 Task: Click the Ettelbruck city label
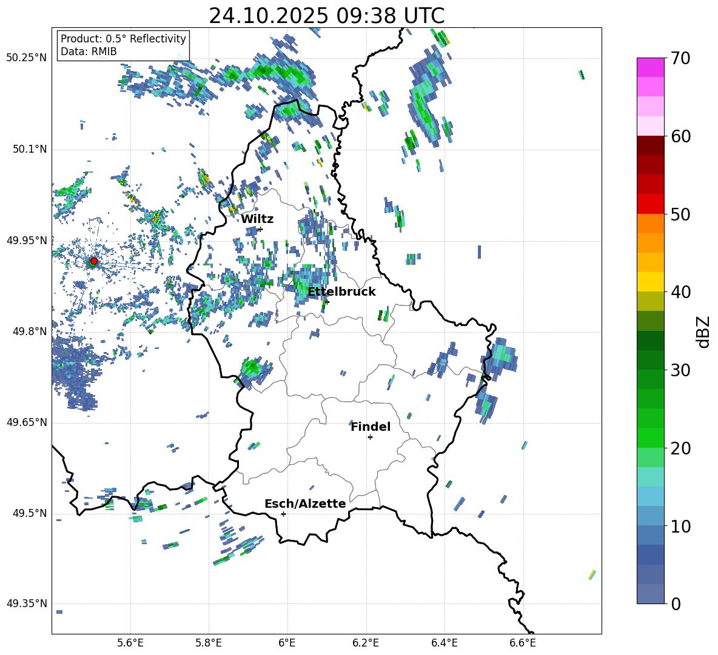point(341,292)
